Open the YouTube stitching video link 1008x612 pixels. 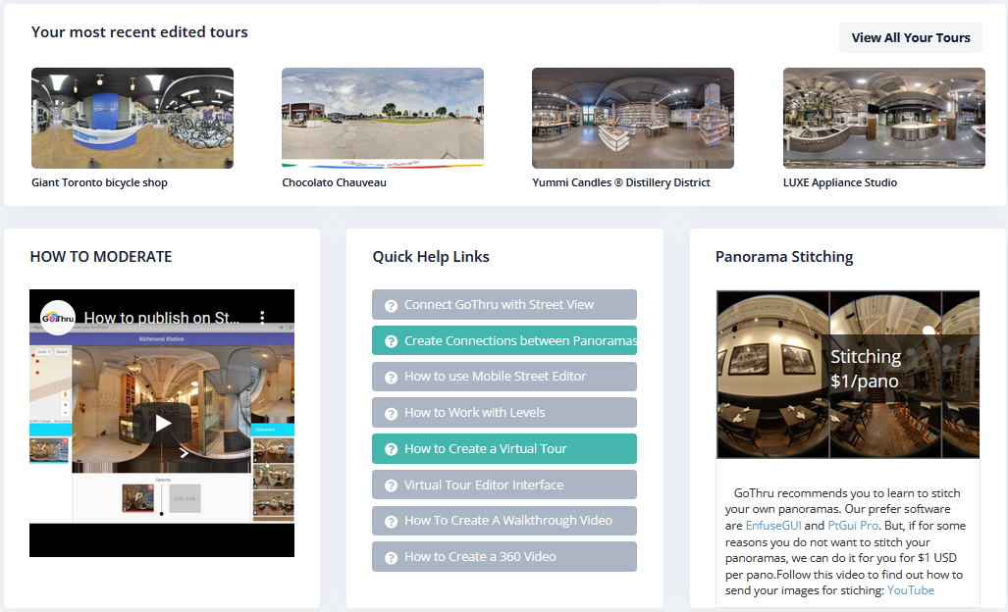coord(910,590)
